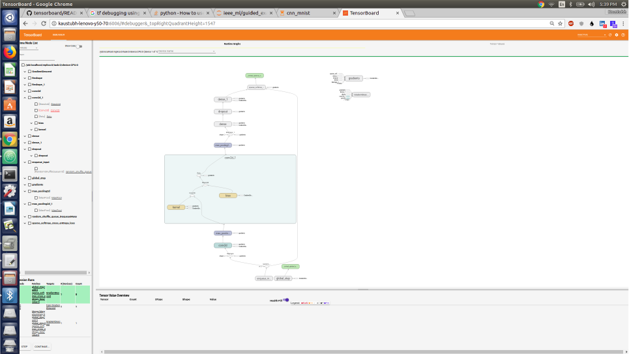Check the bias checkbox under conv2d_1

click(x=36, y=123)
